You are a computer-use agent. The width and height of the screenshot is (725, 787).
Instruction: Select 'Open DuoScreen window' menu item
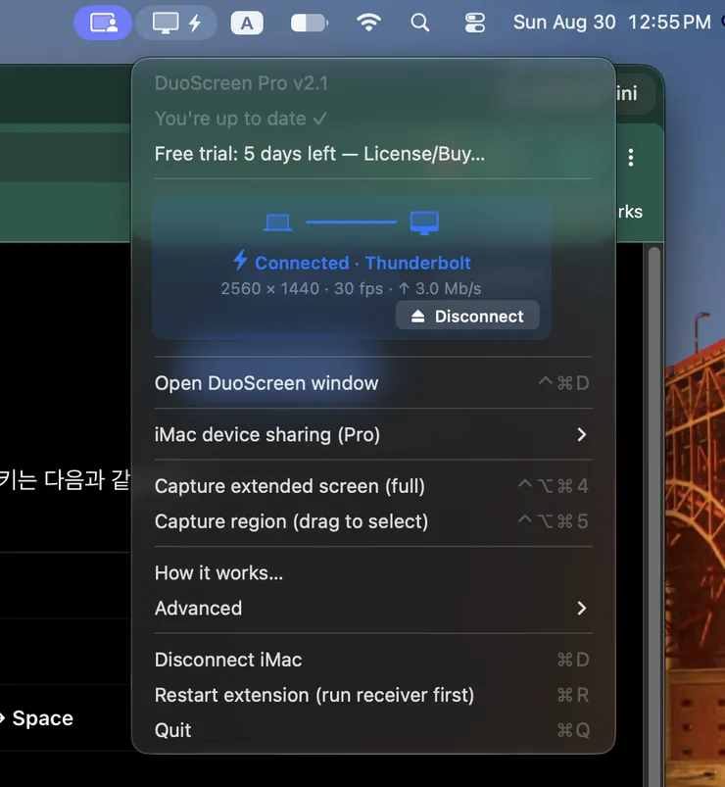pyautogui.click(x=373, y=383)
